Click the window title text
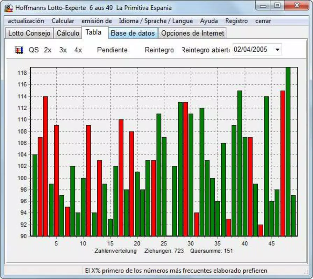Image resolution: width=313 pixels, height=279 pixels. coord(93,8)
